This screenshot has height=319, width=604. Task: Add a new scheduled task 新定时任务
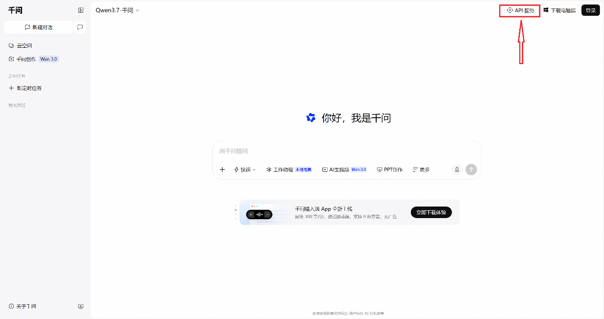[25, 88]
